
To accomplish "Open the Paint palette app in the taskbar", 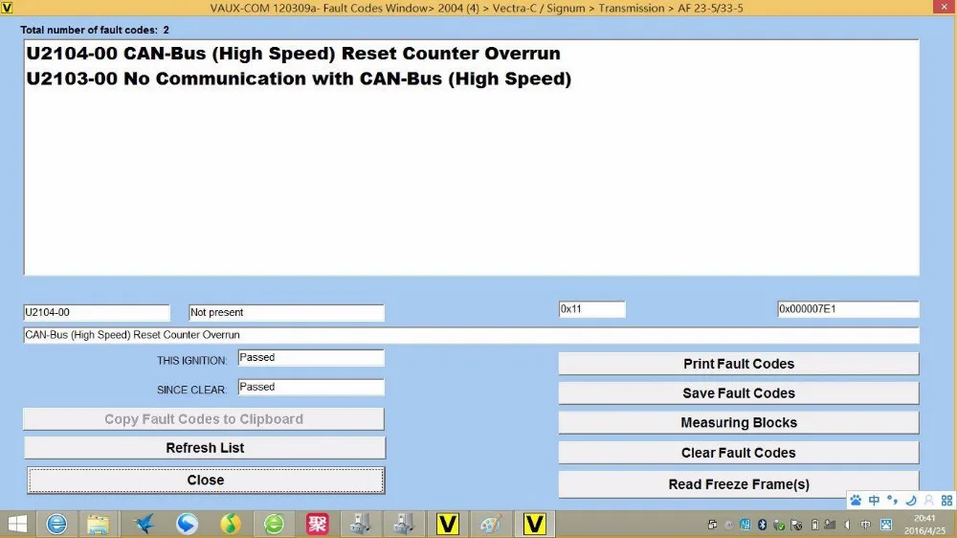I will coord(491,524).
